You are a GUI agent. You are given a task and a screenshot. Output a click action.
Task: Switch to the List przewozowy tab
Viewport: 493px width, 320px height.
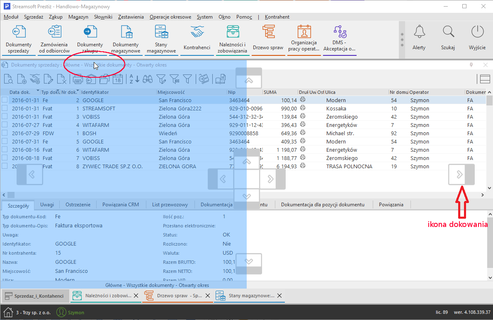click(x=170, y=205)
